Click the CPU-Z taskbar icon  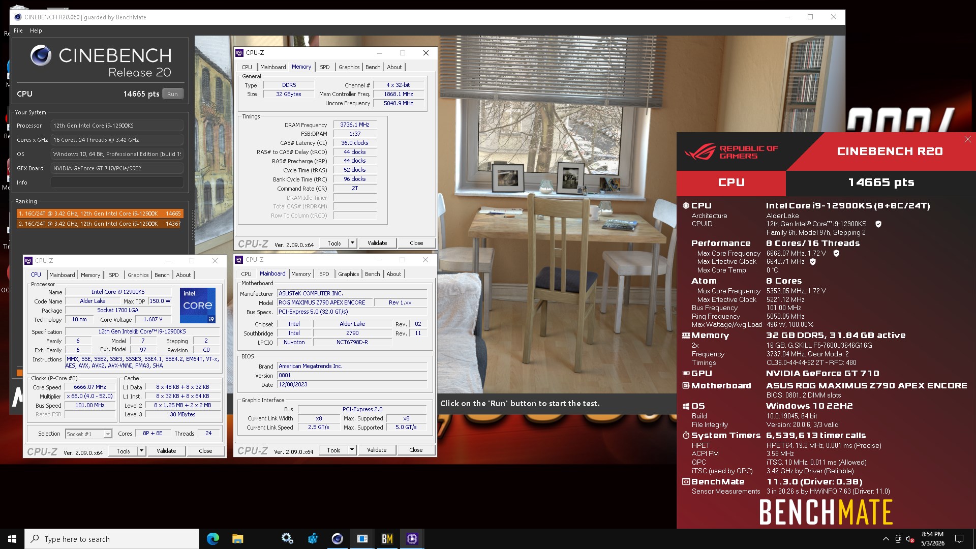pyautogui.click(x=412, y=539)
